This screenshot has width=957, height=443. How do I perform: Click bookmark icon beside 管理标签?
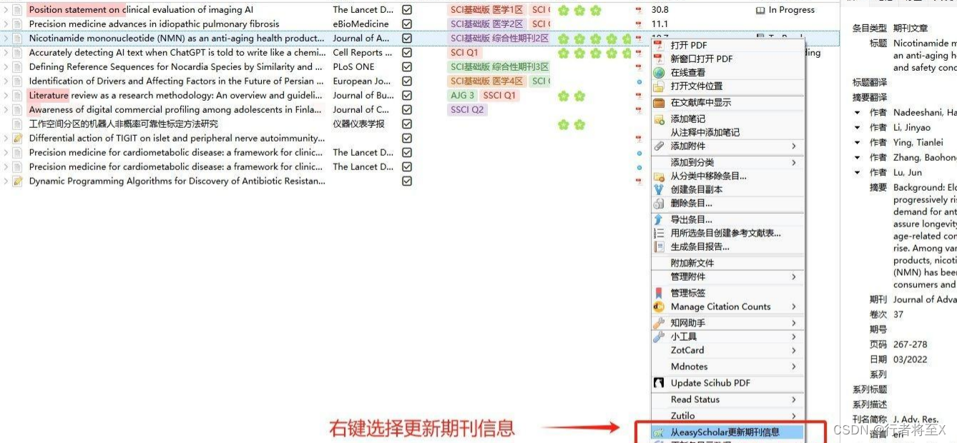click(659, 293)
